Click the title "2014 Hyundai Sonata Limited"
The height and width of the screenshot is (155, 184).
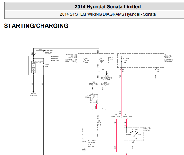pyautogui.click(x=108, y=7)
